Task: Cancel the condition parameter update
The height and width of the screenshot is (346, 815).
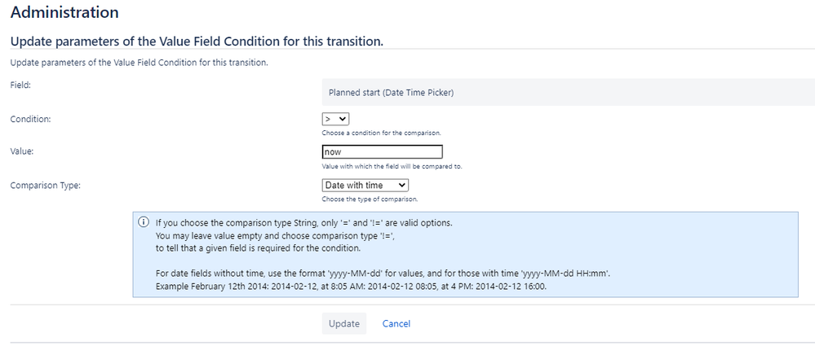Action: pyautogui.click(x=396, y=324)
